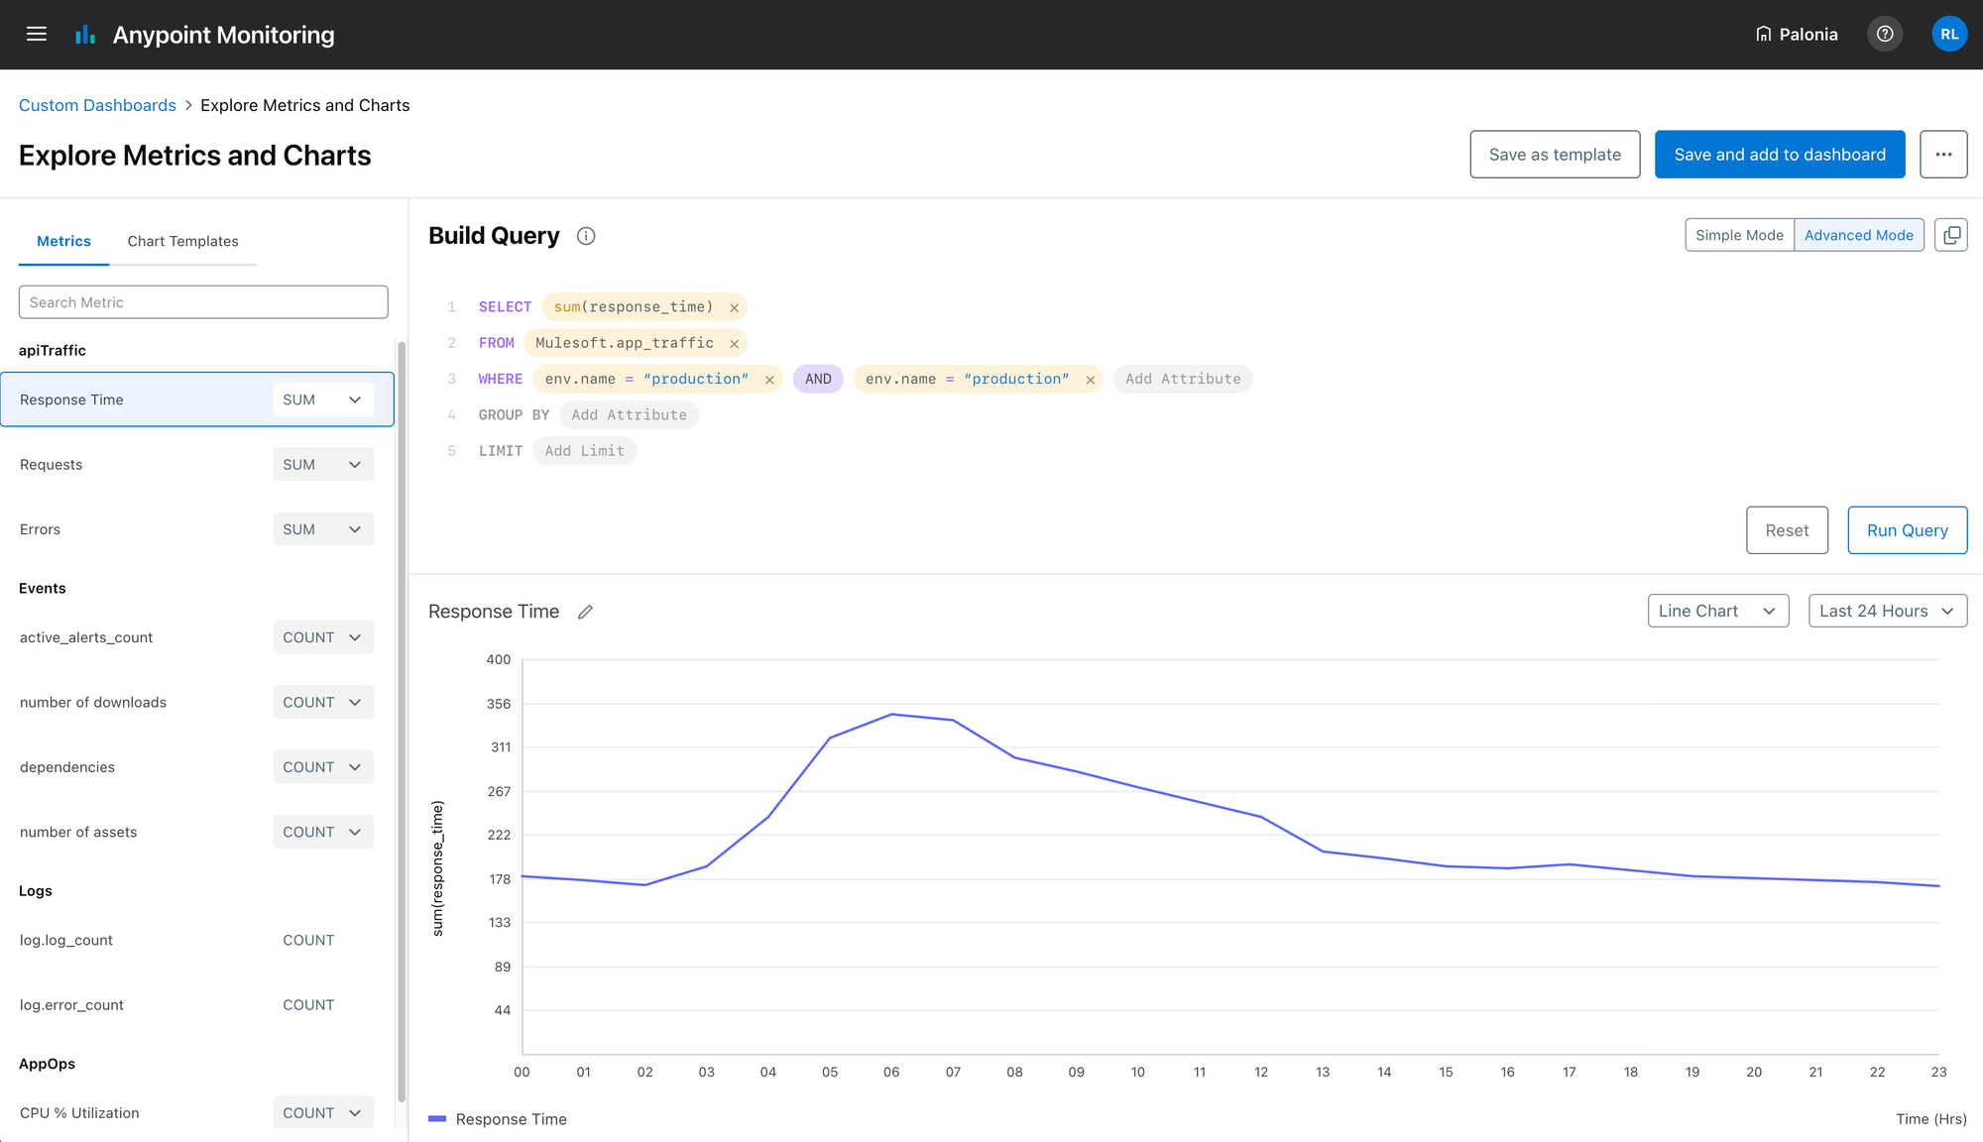Viewport: 1983px width, 1142px height.
Task: Select the log.log_count metric
Action: [x=66, y=940]
